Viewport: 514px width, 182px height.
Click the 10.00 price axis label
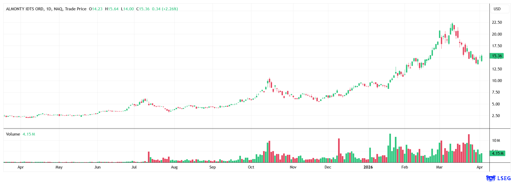pos(497,81)
